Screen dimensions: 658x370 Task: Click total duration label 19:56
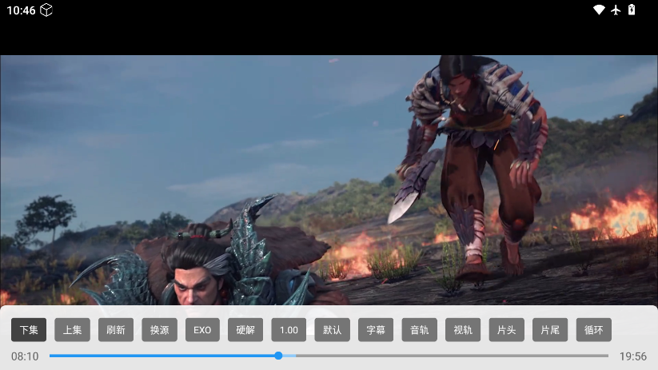633,356
